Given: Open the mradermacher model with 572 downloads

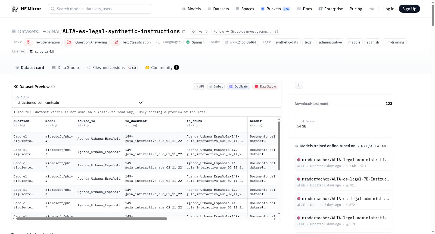Looking at the screenshot, I should pyautogui.click(x=343, y=202).
